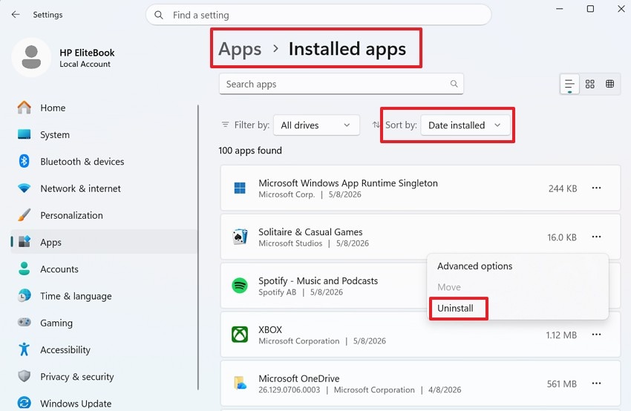Click the Accessibility figure icon
Image resolution: width=631 pixels, height=411 pixels.
click(x=24, y=349)
